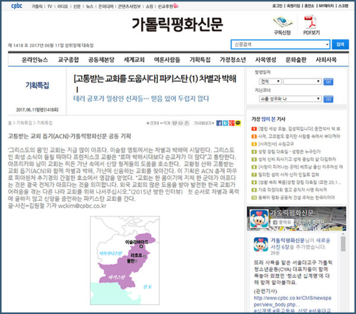Click TV link in top bar

tap(50, 7)
